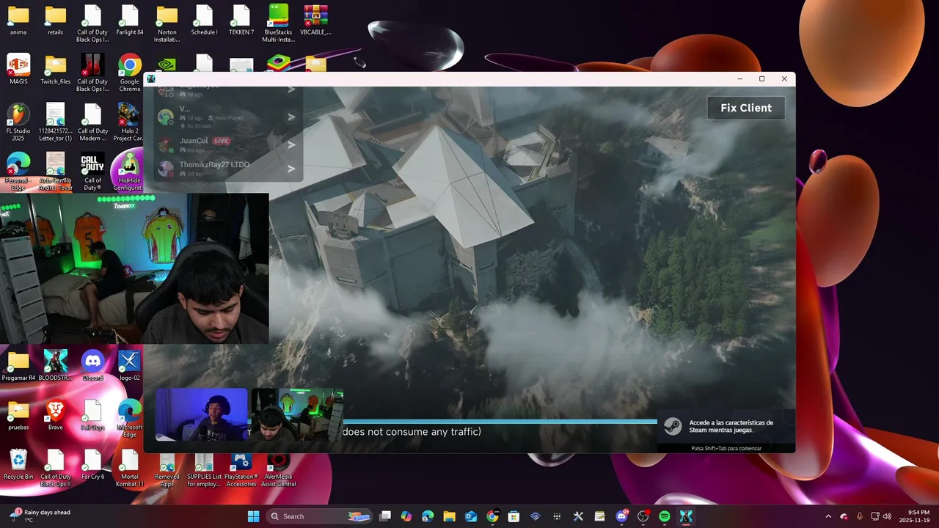Viewport: 939px width, 528px height.
Task: Click the arrow icon beside JuanCol
Action: coord(291,144)
